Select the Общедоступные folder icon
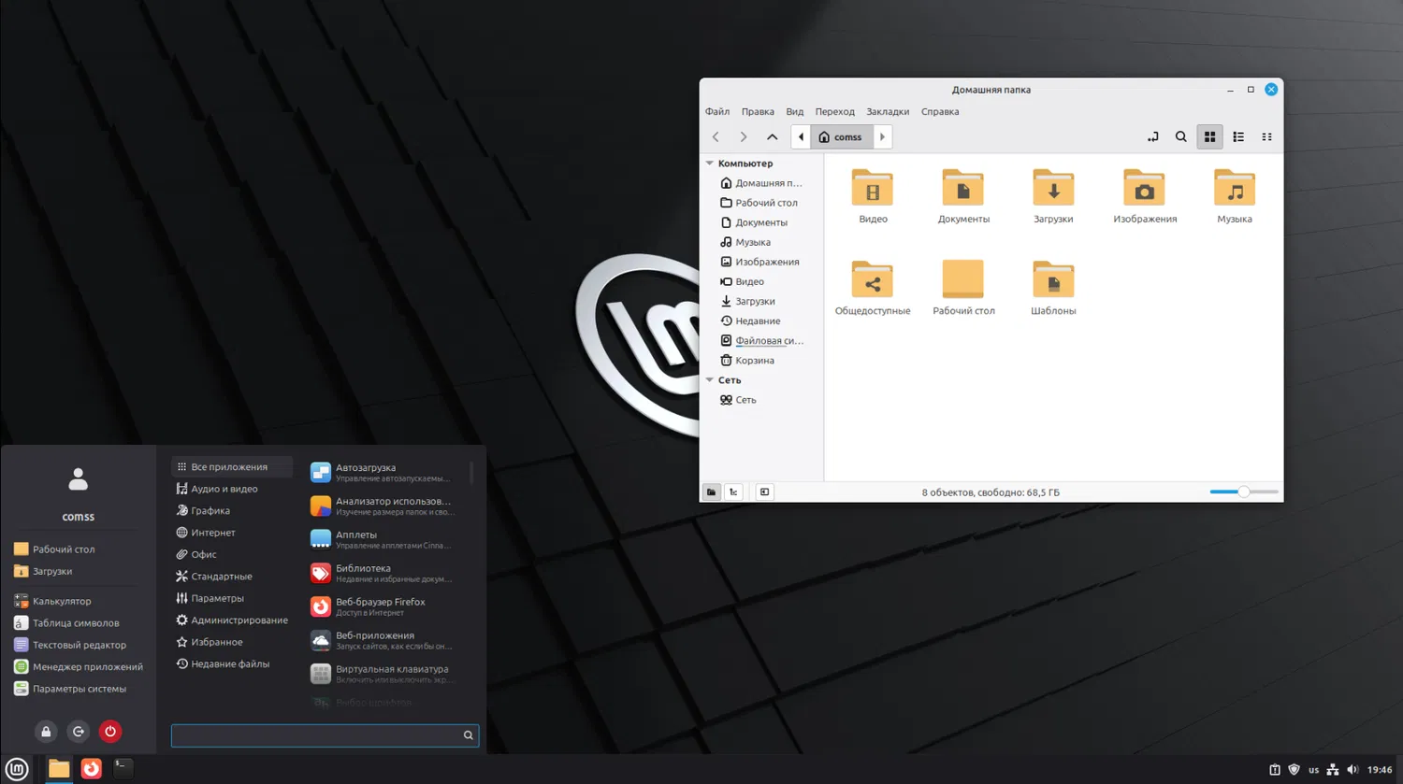The height and width of the screenshot is (784, 1403). pos(873,279)
